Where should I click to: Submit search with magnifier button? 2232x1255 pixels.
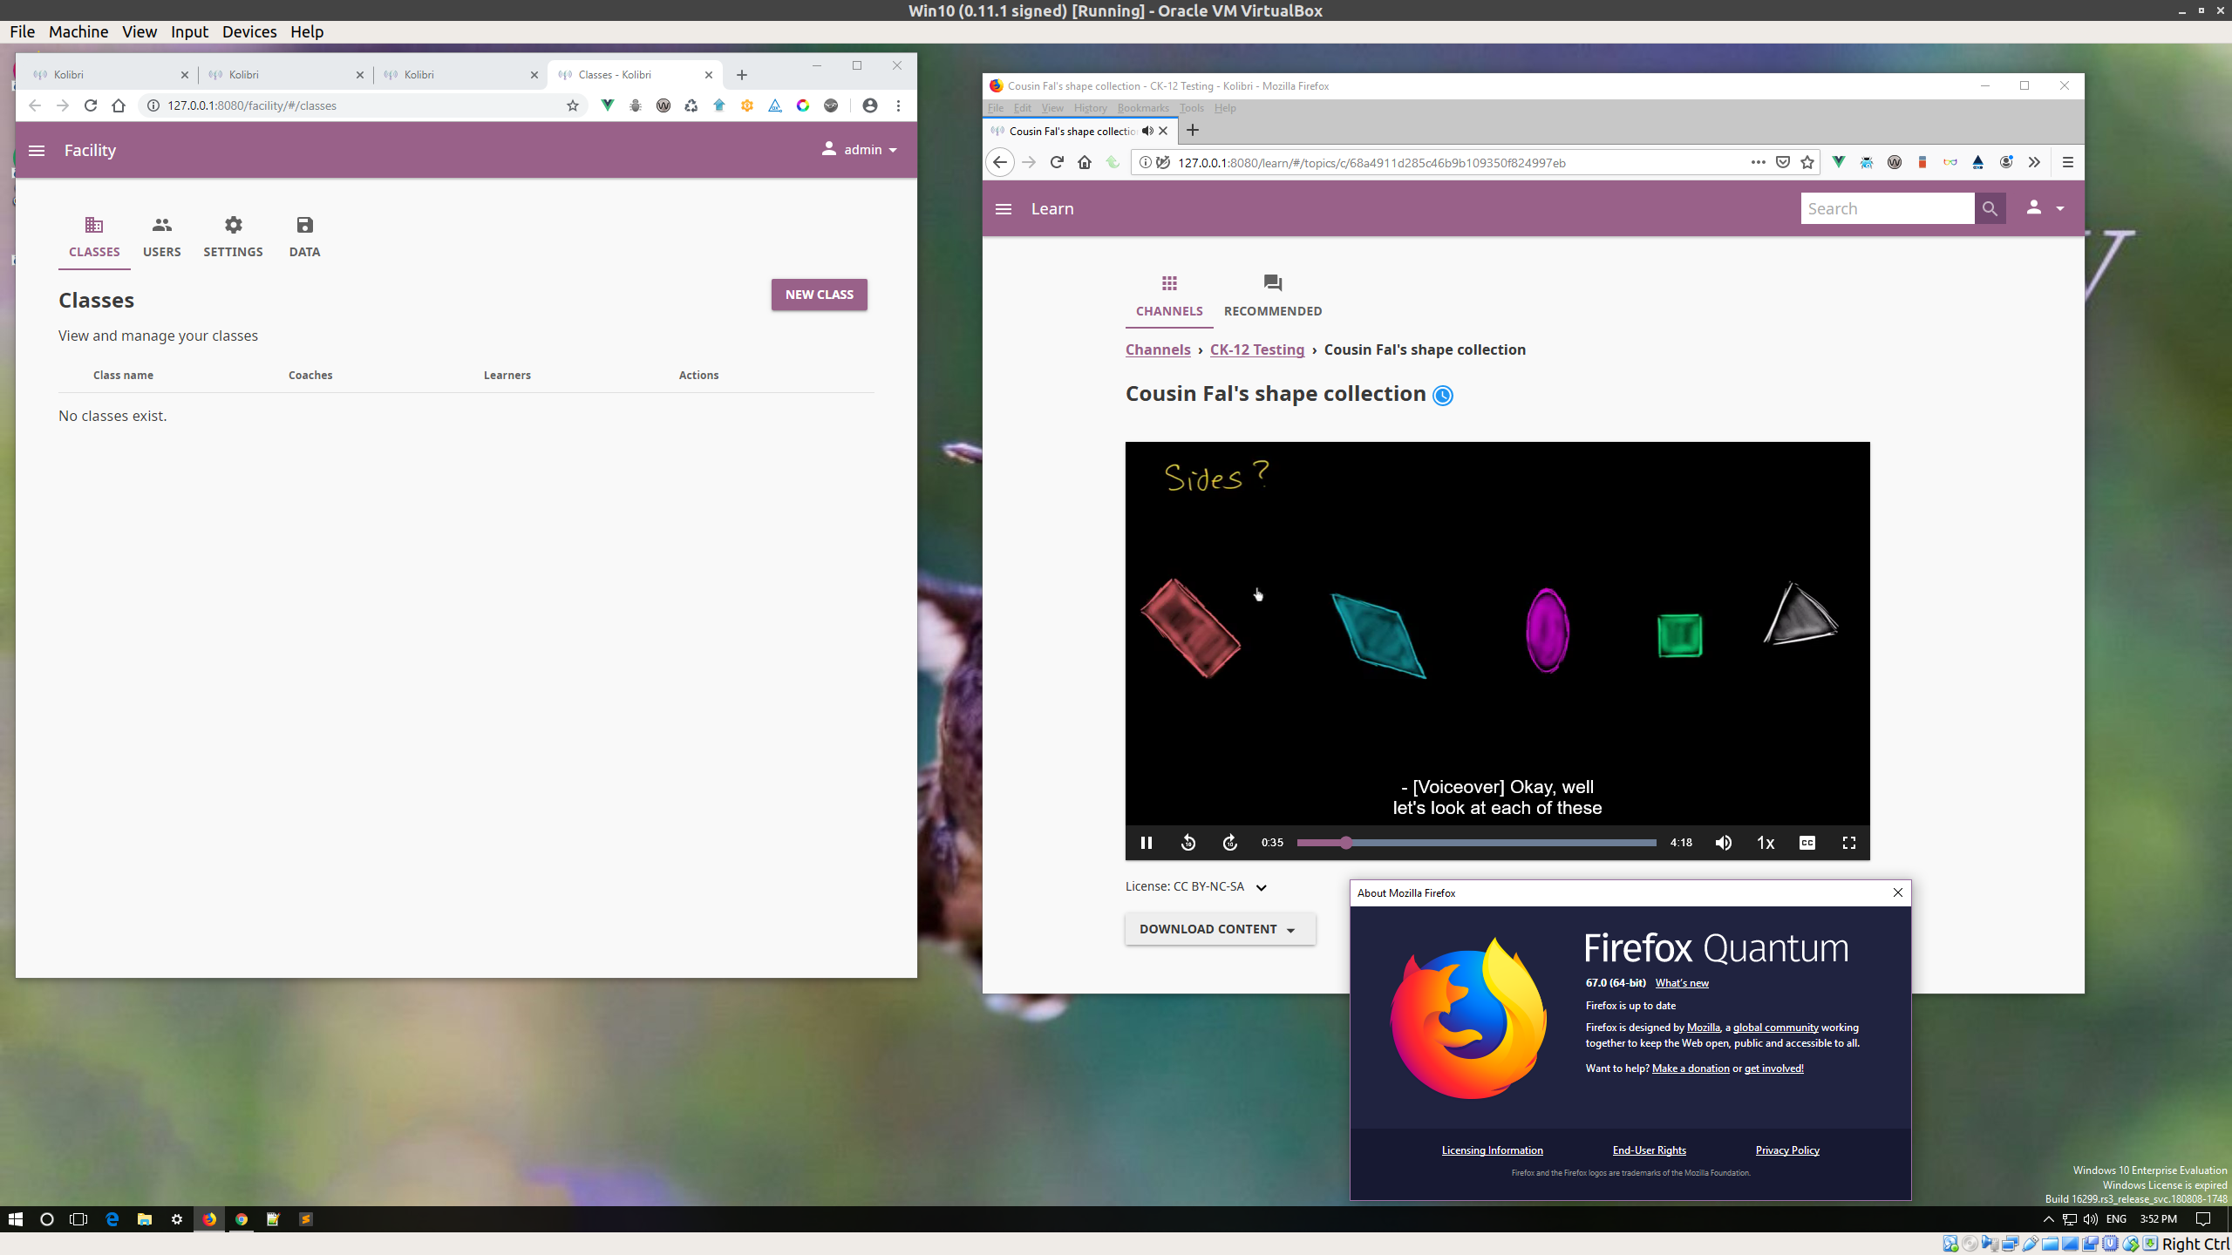click(x=1990, y=208)
